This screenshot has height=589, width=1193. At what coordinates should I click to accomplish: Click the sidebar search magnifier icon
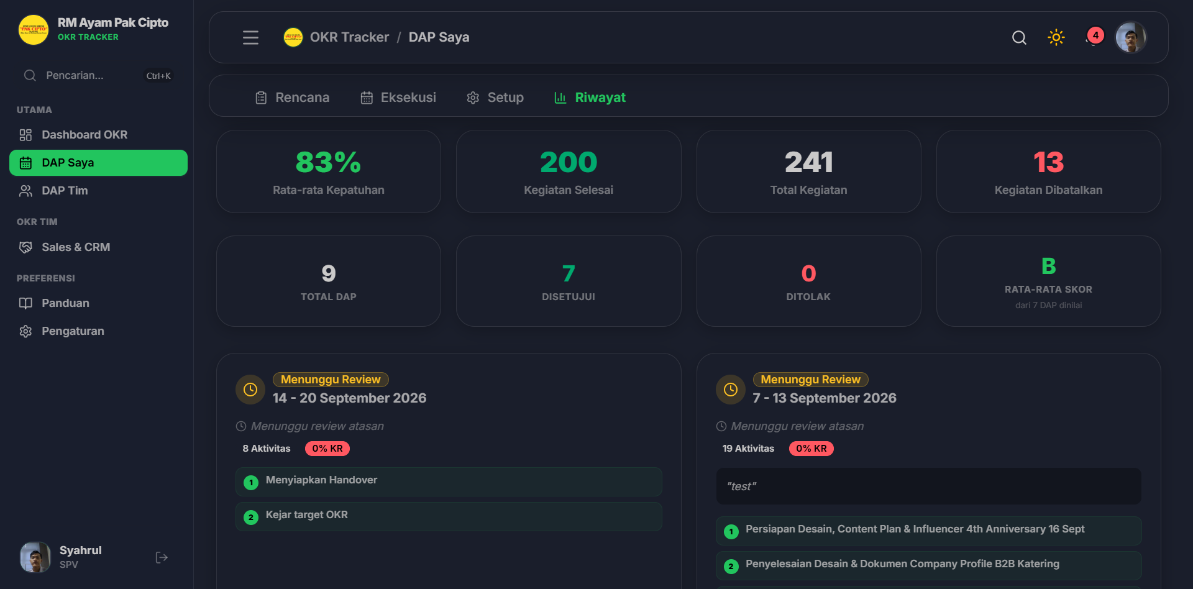tap(30, 76)
